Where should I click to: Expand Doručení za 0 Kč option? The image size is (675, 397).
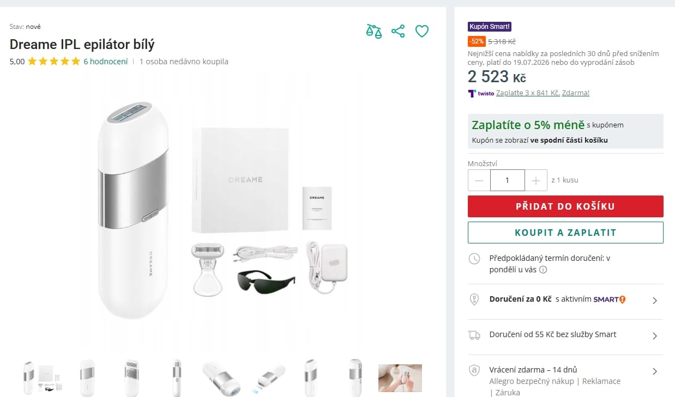(x=565, y=300)
